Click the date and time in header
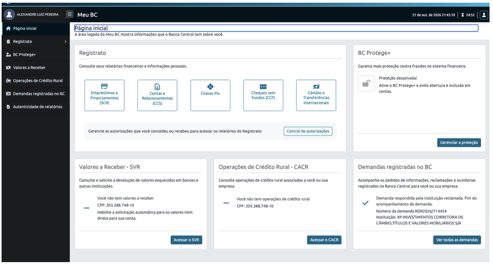Screen dimensions: 493x266 point(434,15)
